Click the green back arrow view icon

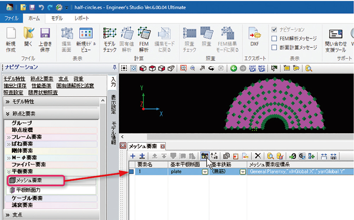point(233,68)
